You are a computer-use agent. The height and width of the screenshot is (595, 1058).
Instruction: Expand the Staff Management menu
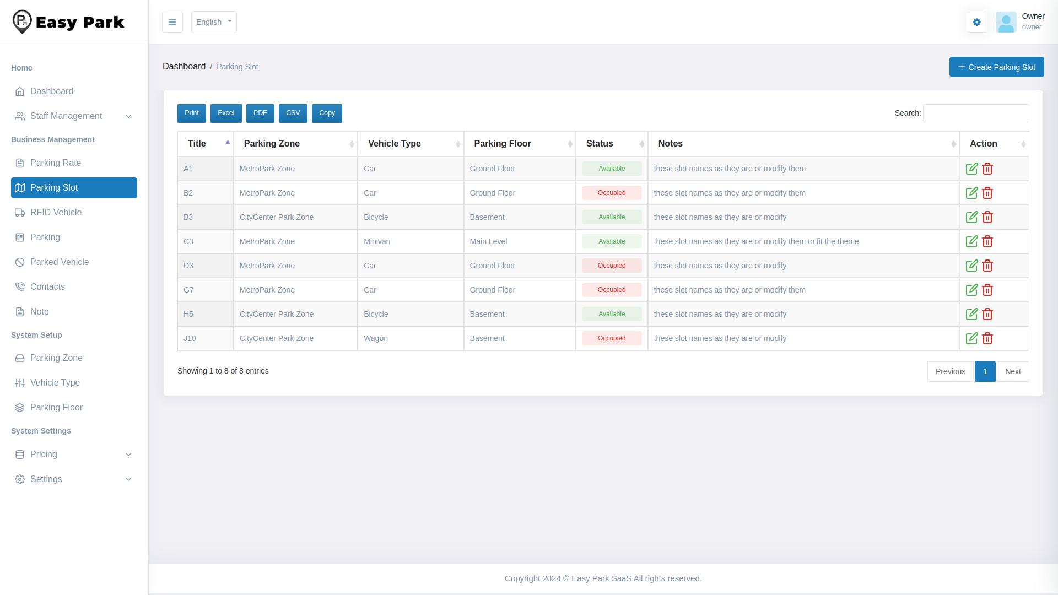click(x=128, y=116)
